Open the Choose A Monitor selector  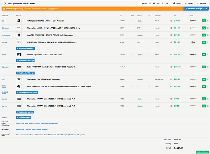tap(23, 117)
